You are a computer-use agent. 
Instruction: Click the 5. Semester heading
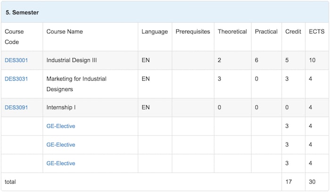22,12
